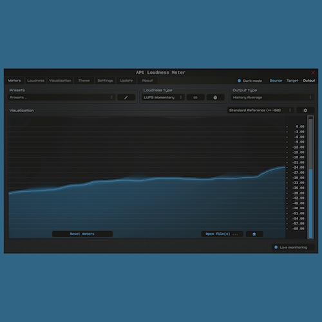Expand the LUFS Momentary loudness type dropdown

click(163, 97)
